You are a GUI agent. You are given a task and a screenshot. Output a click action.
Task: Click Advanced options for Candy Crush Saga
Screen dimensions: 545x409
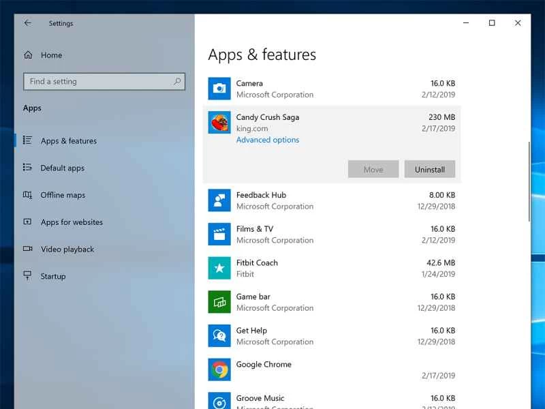click(267, 140)
